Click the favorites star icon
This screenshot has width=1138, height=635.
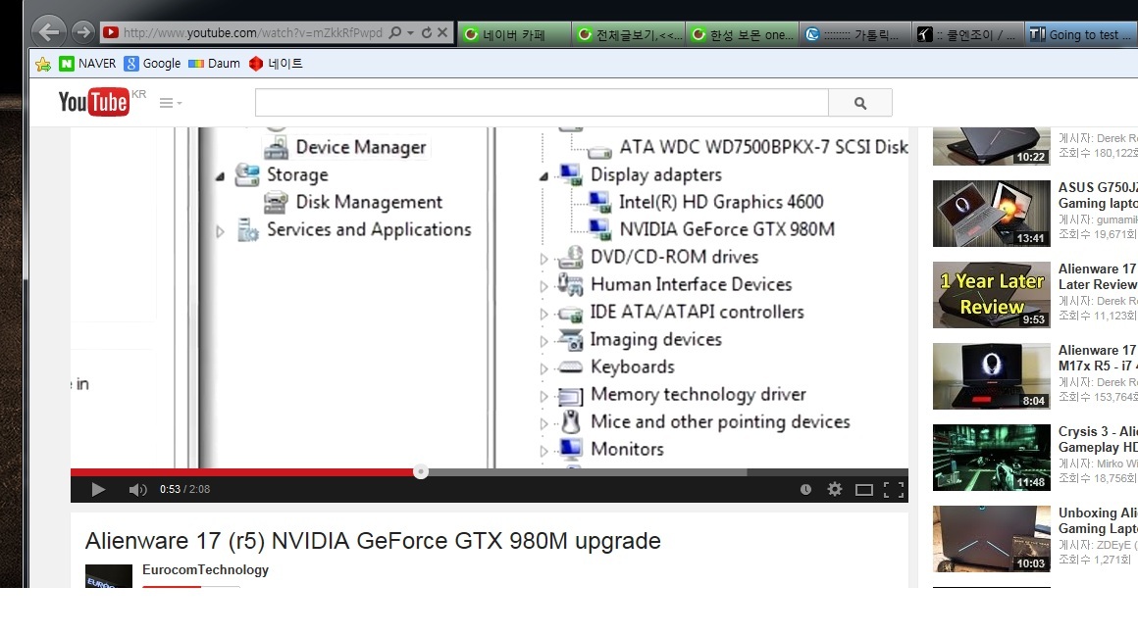point(43,64)
